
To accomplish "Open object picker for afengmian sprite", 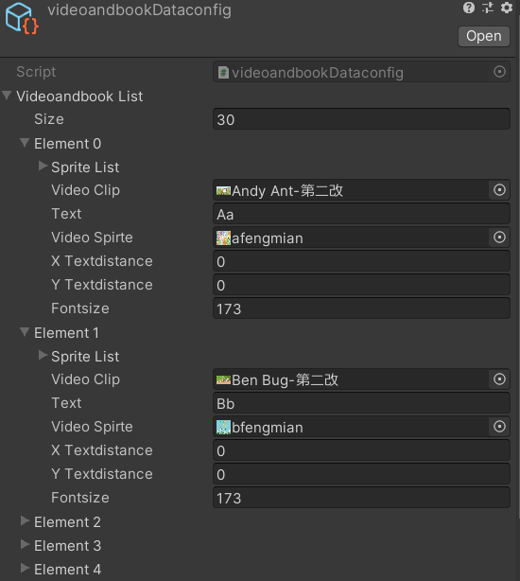I will tap(499, 238).
